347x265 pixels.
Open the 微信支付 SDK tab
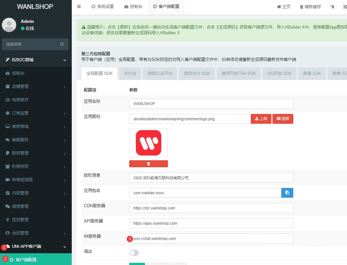point(197,73)
